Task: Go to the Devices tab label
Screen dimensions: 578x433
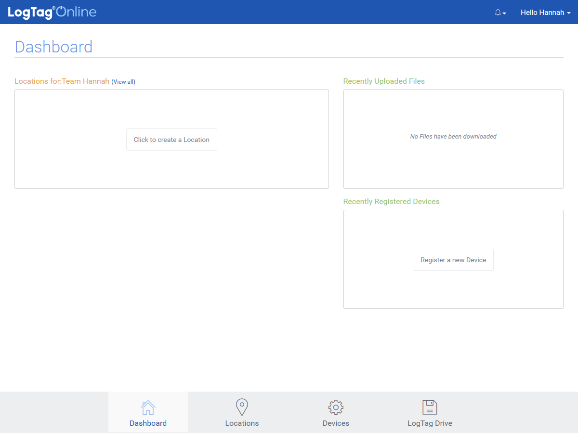Action: (x=336, y=423)
